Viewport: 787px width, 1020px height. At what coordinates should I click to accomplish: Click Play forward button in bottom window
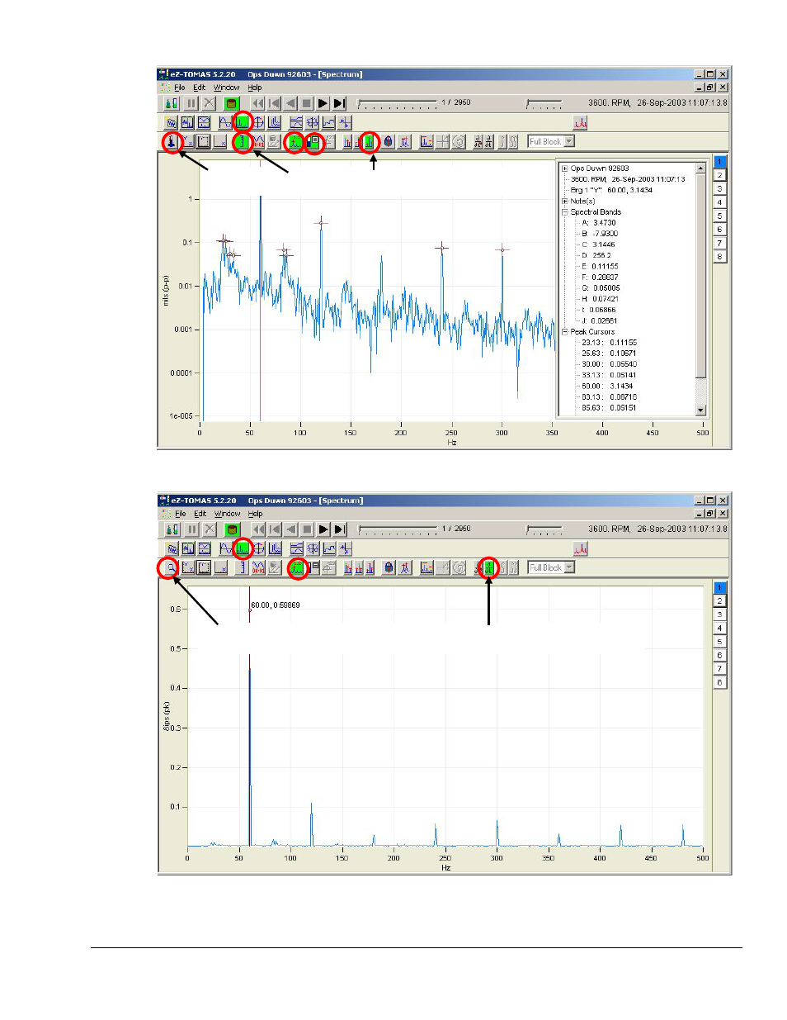[x=324, y=529]
